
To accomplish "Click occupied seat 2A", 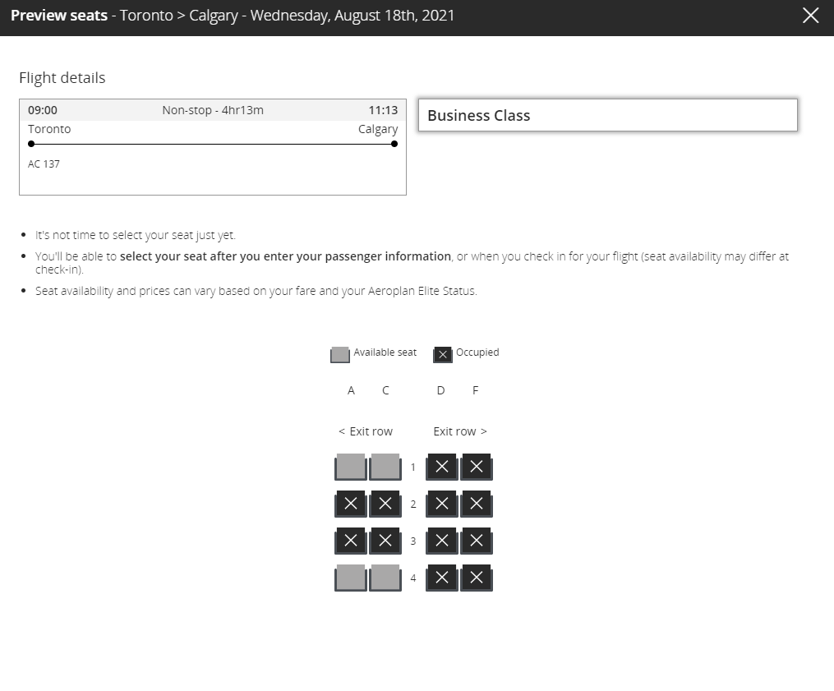I will (351, 504).
